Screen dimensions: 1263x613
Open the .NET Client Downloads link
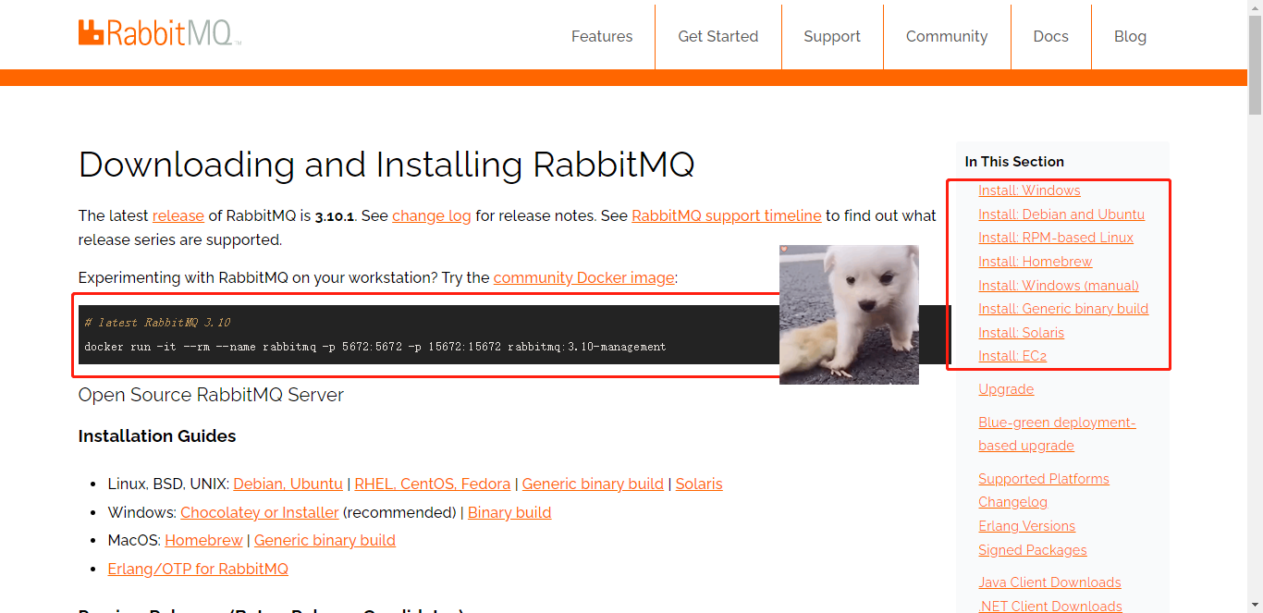point(1049,607)
